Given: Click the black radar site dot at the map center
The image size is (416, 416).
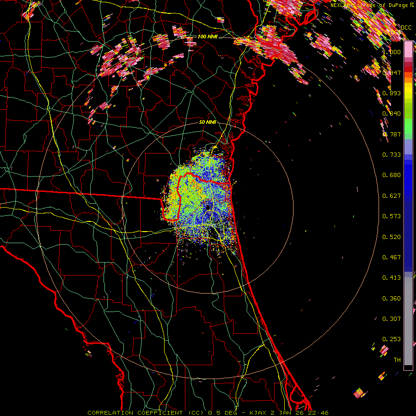Looking at the screenshot, I should point(208,207).
